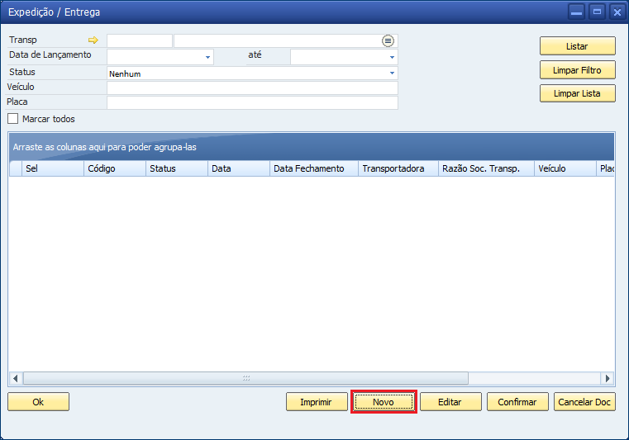Click the Placa input field
629x440 pixels.
click(252, 103)
